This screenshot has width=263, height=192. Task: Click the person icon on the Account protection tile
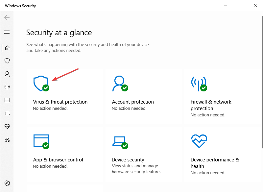coord(120,83)
